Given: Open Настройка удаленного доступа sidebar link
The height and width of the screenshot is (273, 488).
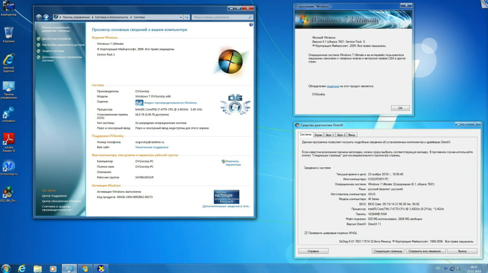Looking at the screenshot, I should (x=63, y=45).
